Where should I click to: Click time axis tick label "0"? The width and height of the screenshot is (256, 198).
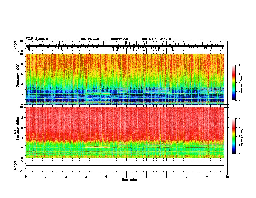coord(26,177)
